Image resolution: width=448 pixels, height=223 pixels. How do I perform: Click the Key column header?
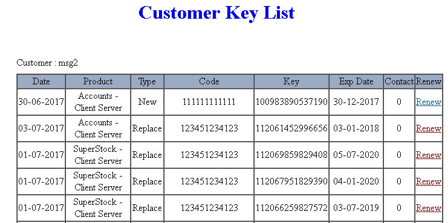[x=291, y=81]
